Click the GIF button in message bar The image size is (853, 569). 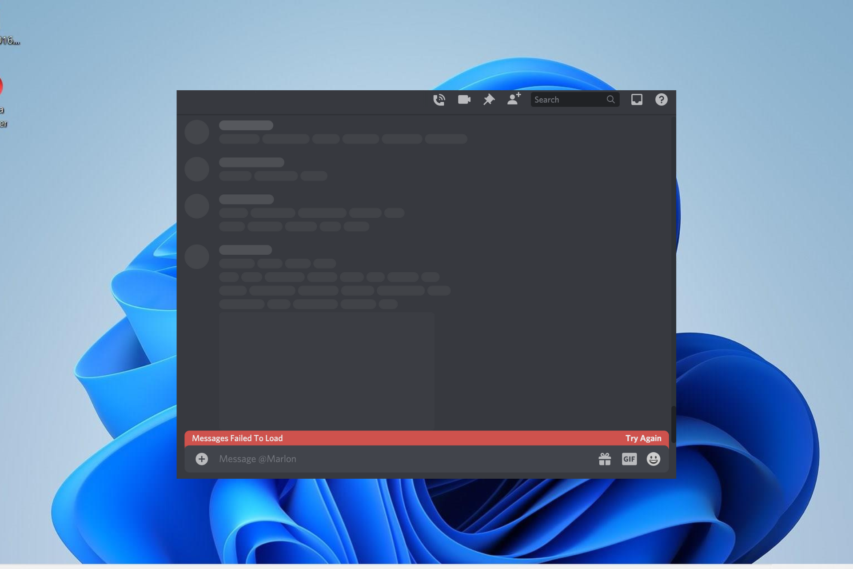click(x=629, y=458)
